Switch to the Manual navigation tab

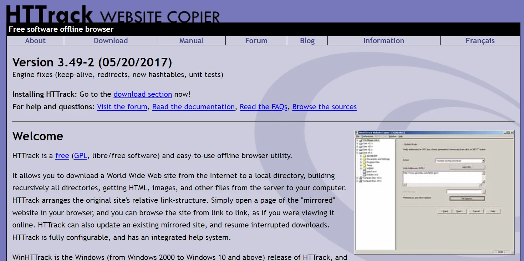click(x=191, y=40)
